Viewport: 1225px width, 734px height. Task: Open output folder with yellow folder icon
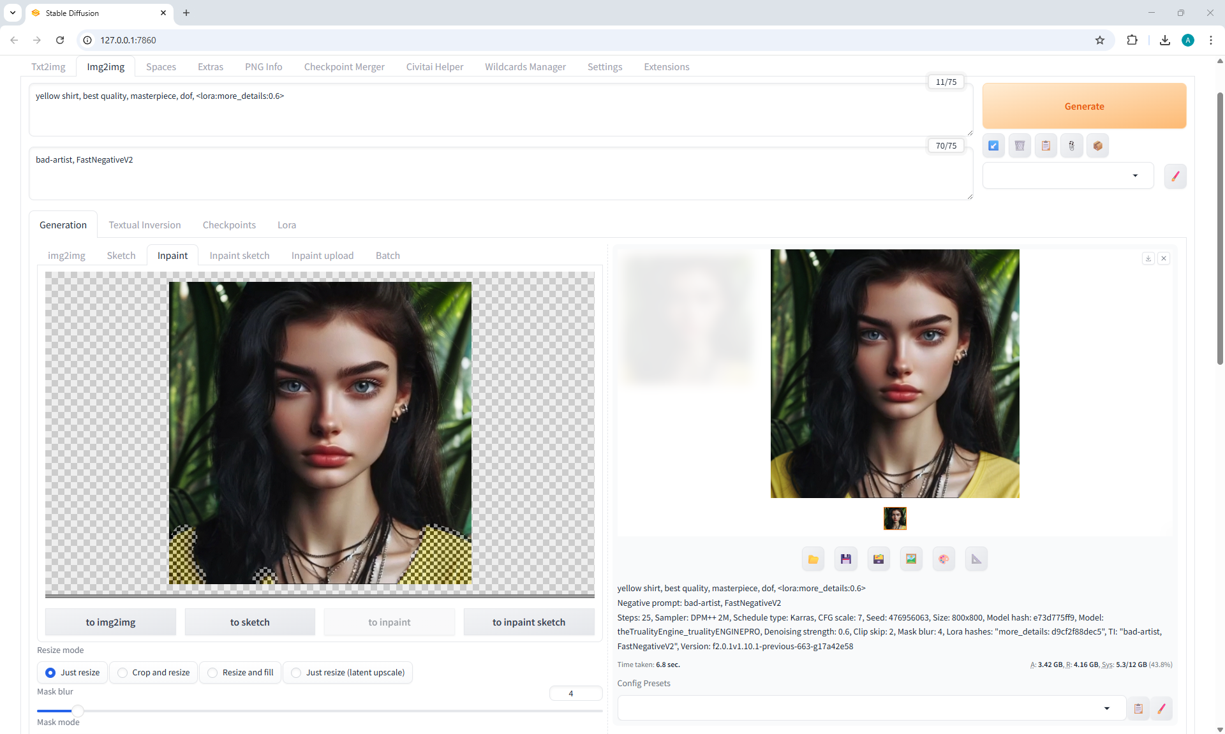pyautogui.click(x=813, y=559)
